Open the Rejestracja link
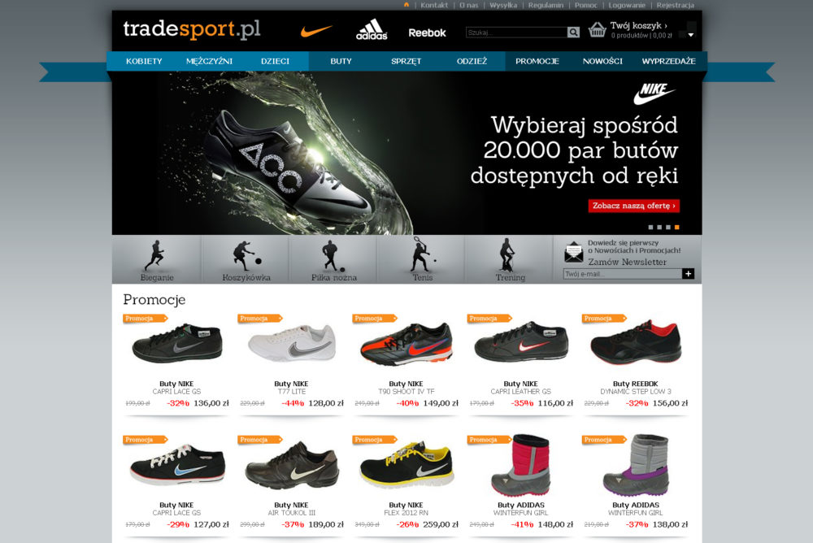 pos(675,5)
